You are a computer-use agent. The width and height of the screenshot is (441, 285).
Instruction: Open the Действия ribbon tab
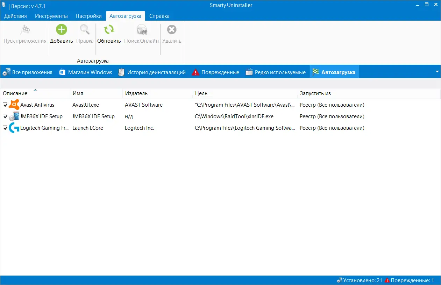pyautogui.click(x=16, y=16)
